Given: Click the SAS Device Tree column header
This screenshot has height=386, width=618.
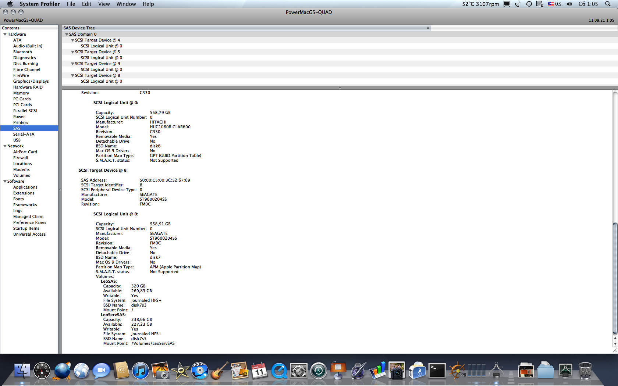Looking at the screenshot, I should 246,28.
